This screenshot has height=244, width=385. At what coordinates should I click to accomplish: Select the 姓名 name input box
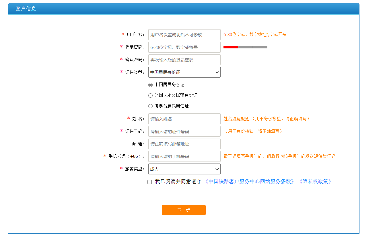(x=184, y=119)
